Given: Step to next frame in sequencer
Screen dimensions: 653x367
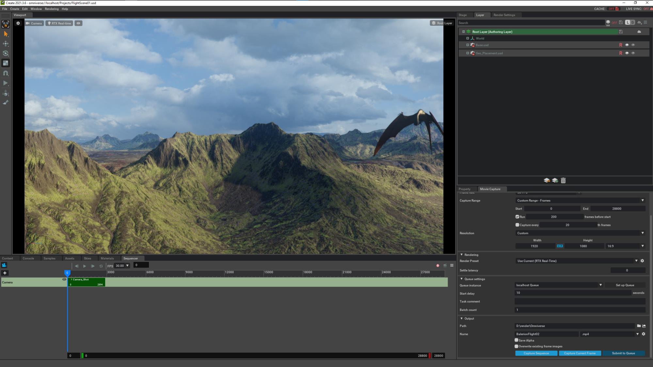Looking at the screenshot, I should tap(93, 266).
